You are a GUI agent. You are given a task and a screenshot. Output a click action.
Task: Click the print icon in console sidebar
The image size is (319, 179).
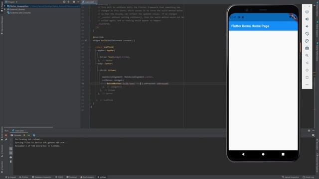(11, 157)
